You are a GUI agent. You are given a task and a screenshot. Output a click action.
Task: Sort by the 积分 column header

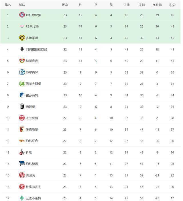coord(172,5)
